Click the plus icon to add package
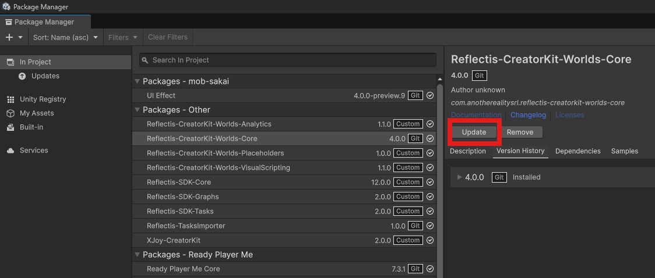Image resolution: width=655 pixels, height=278 pixels. (9, 37)
